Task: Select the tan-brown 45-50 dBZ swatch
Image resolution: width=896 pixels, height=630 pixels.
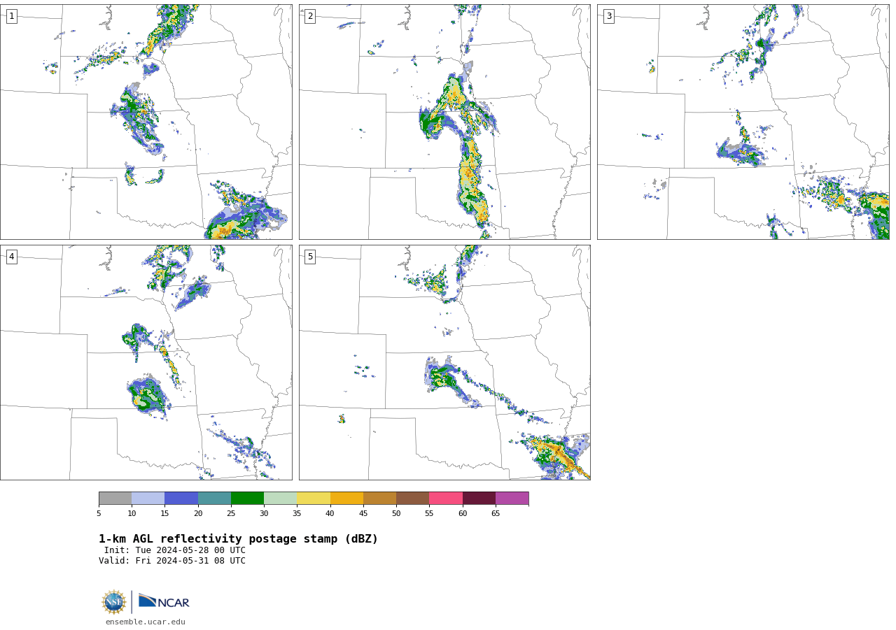Action: point(379,498)
